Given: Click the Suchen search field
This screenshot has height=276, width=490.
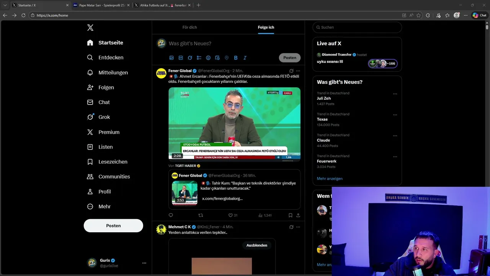Looking at the screenshot, I should pyautogui.click(x=357, y=27).
